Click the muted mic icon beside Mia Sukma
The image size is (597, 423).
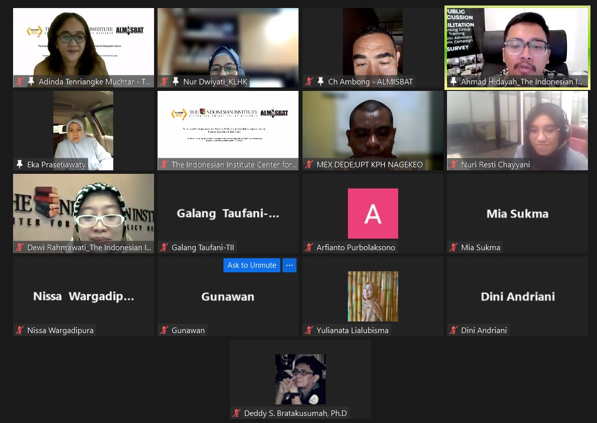coord(454,247)
